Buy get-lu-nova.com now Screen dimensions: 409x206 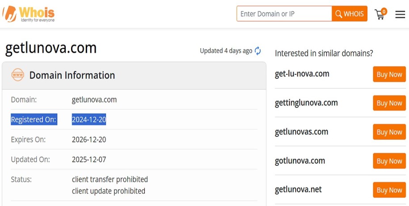pyautogui.click(x=389, y=74)
